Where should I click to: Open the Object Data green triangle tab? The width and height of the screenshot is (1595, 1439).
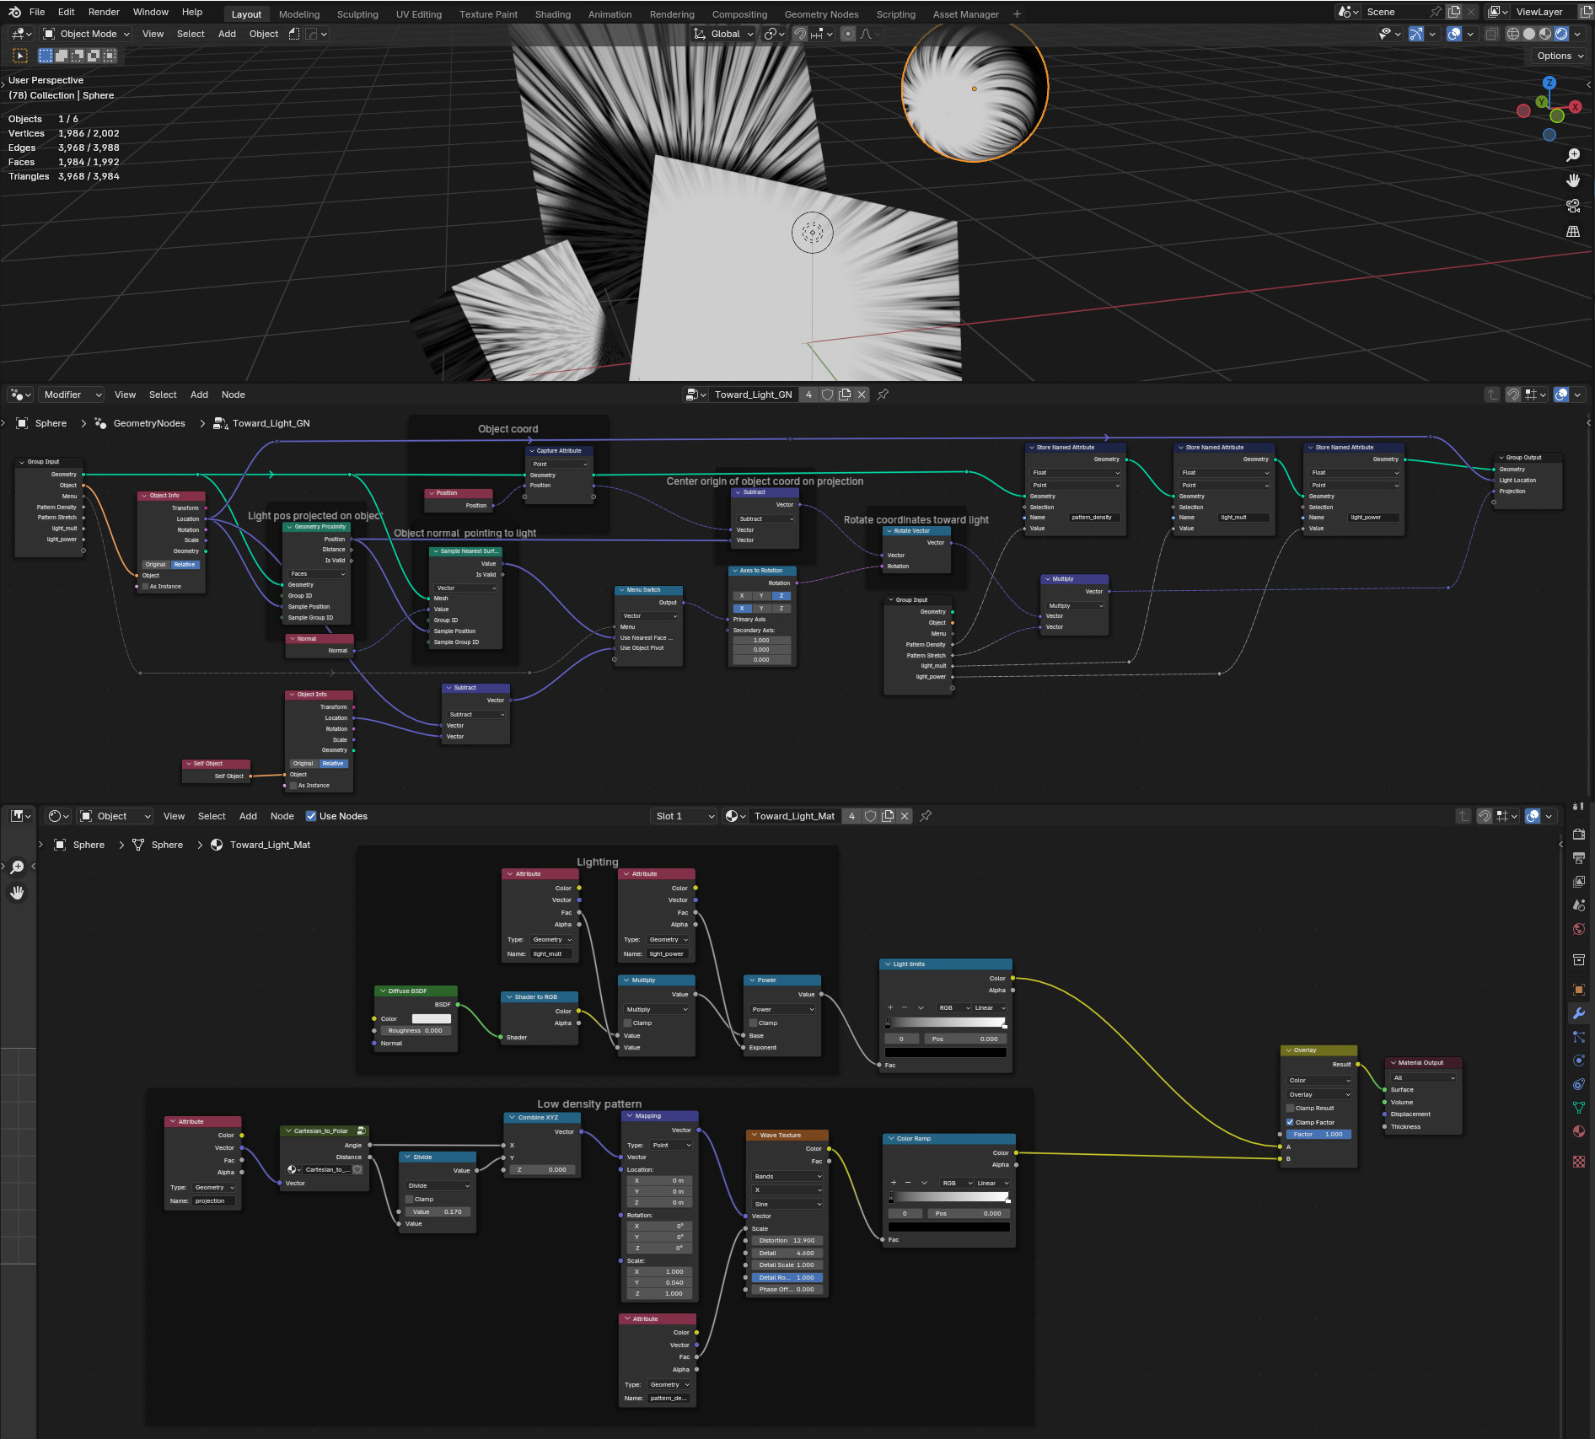coord(1579,1108)
